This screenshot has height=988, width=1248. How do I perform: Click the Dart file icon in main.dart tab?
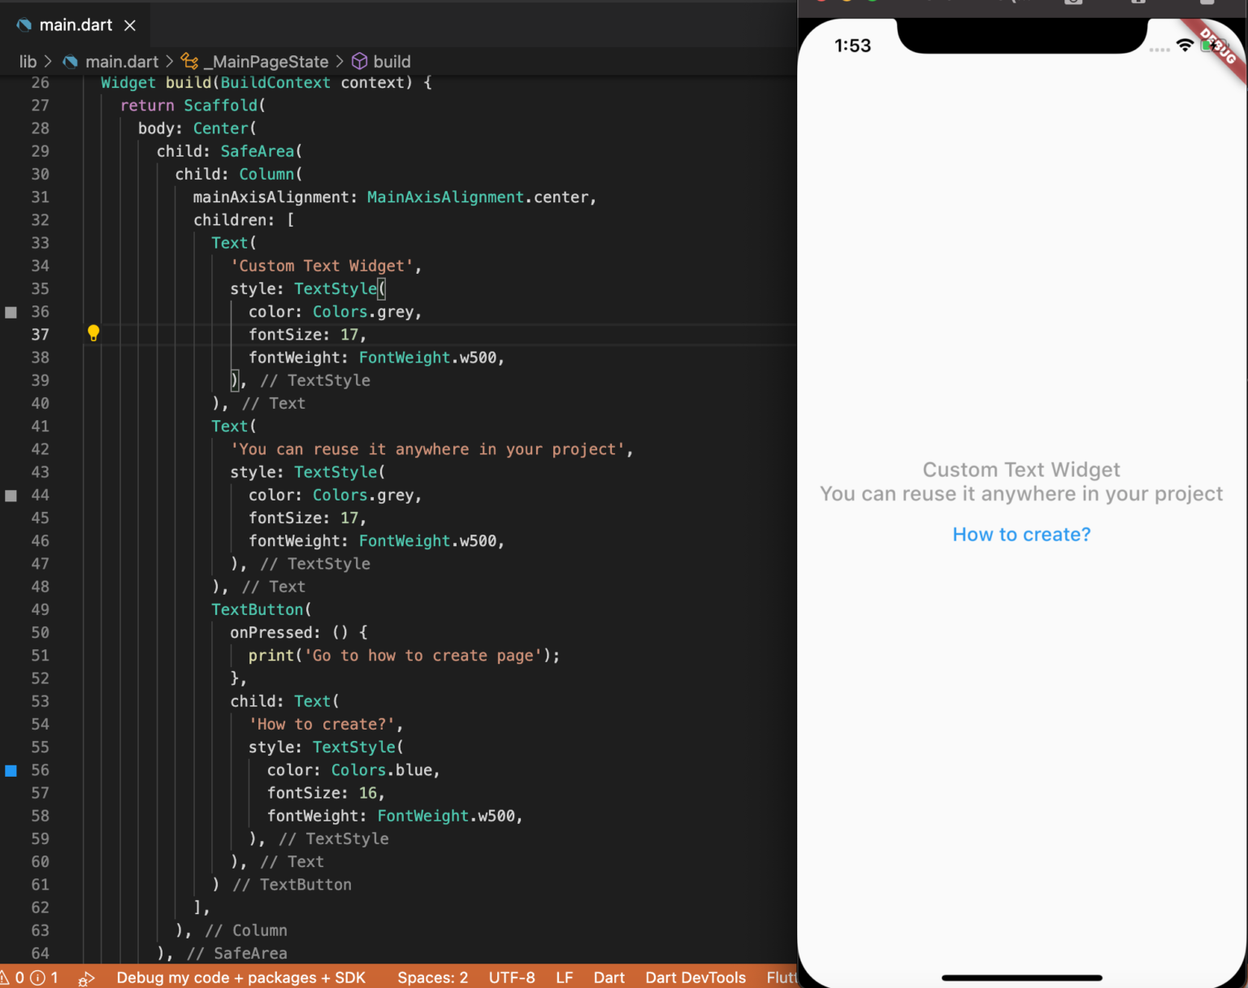(x=24, y=25)
